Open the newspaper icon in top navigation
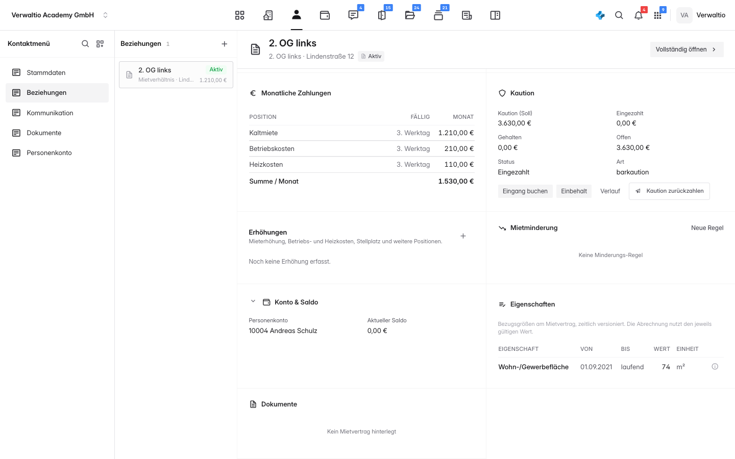This screenshot has width=735, height=459. [467, 15]
